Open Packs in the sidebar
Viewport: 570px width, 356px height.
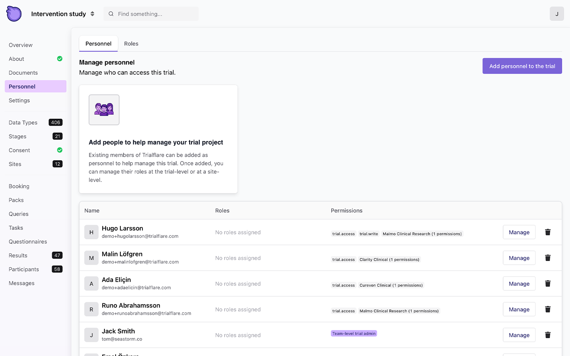click(x=36, y=200)
